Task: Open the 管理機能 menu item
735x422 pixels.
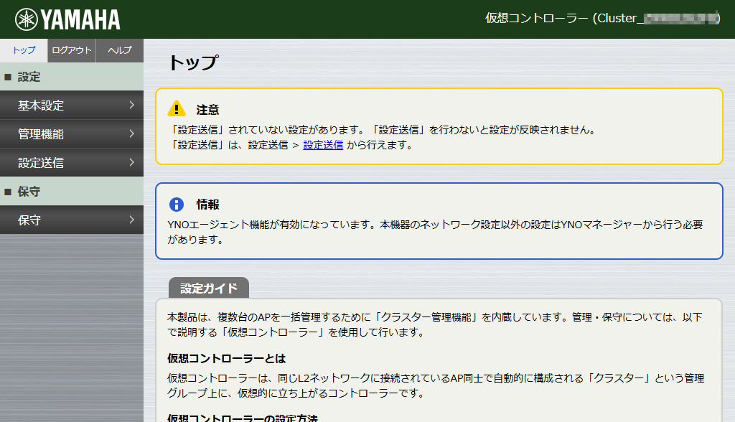Action: click(72, 133)
